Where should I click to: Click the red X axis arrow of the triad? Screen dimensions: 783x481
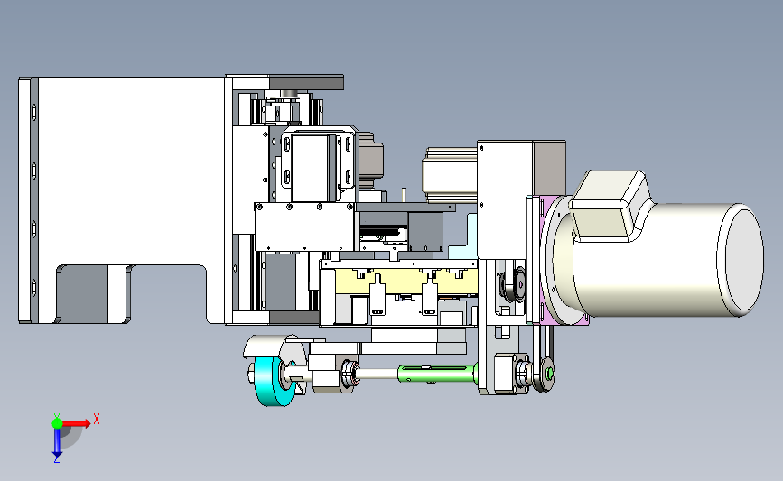pyautogui.click(x=77, y=424)
